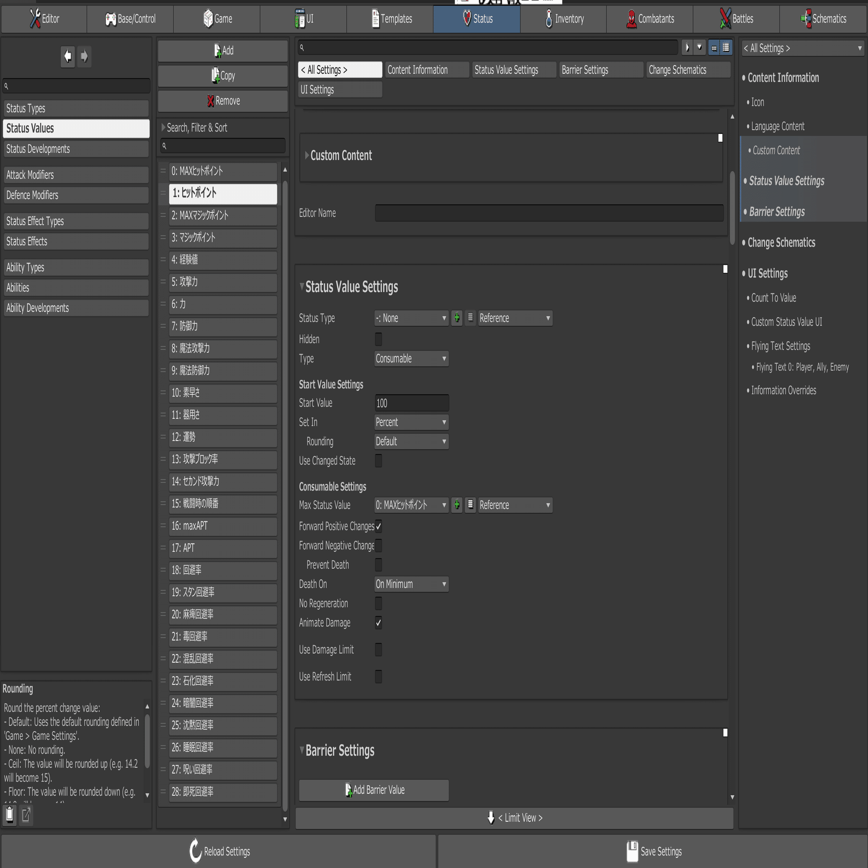This screenshot has height=868, width=868.
Task: Go forward with the right history arrow
Action: point(84,56)
